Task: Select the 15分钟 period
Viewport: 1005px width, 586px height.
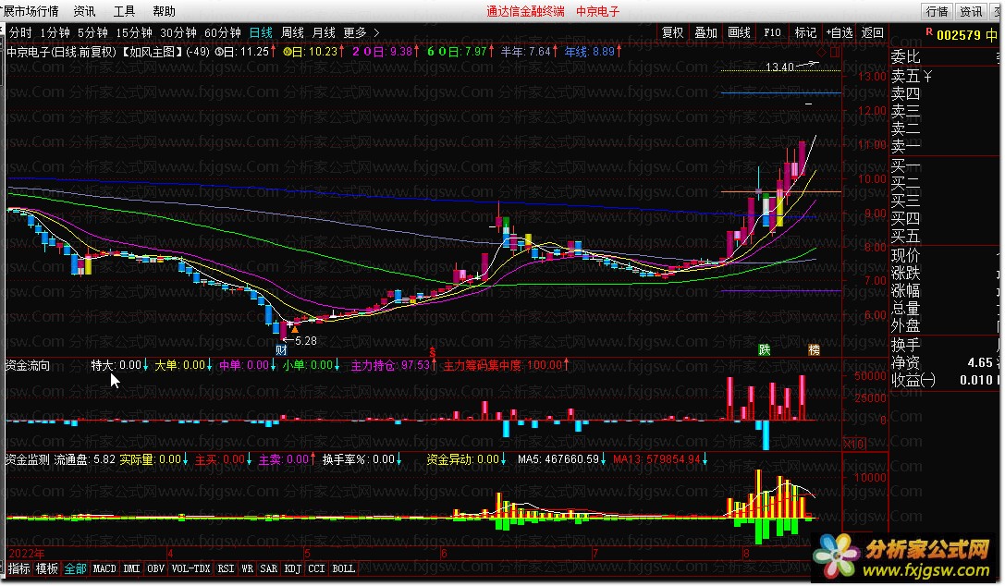Action: coord(133,32)
